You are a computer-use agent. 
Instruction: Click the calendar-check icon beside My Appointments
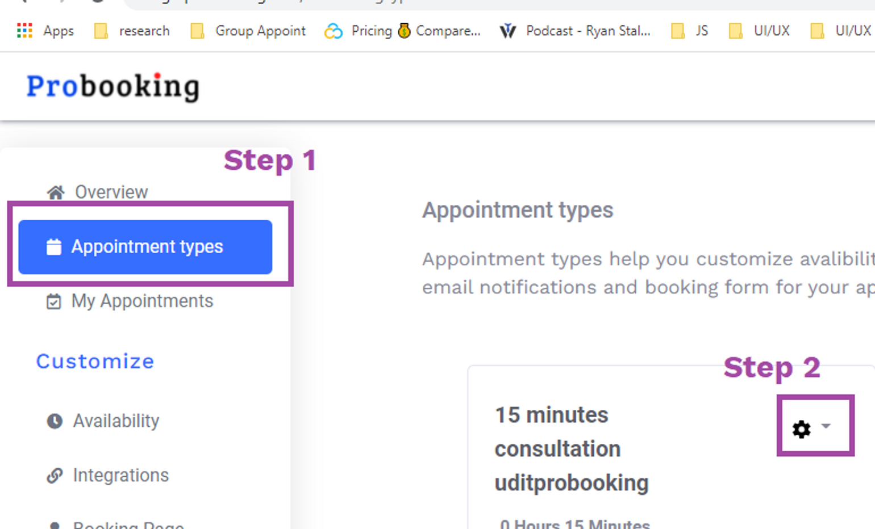54,301
